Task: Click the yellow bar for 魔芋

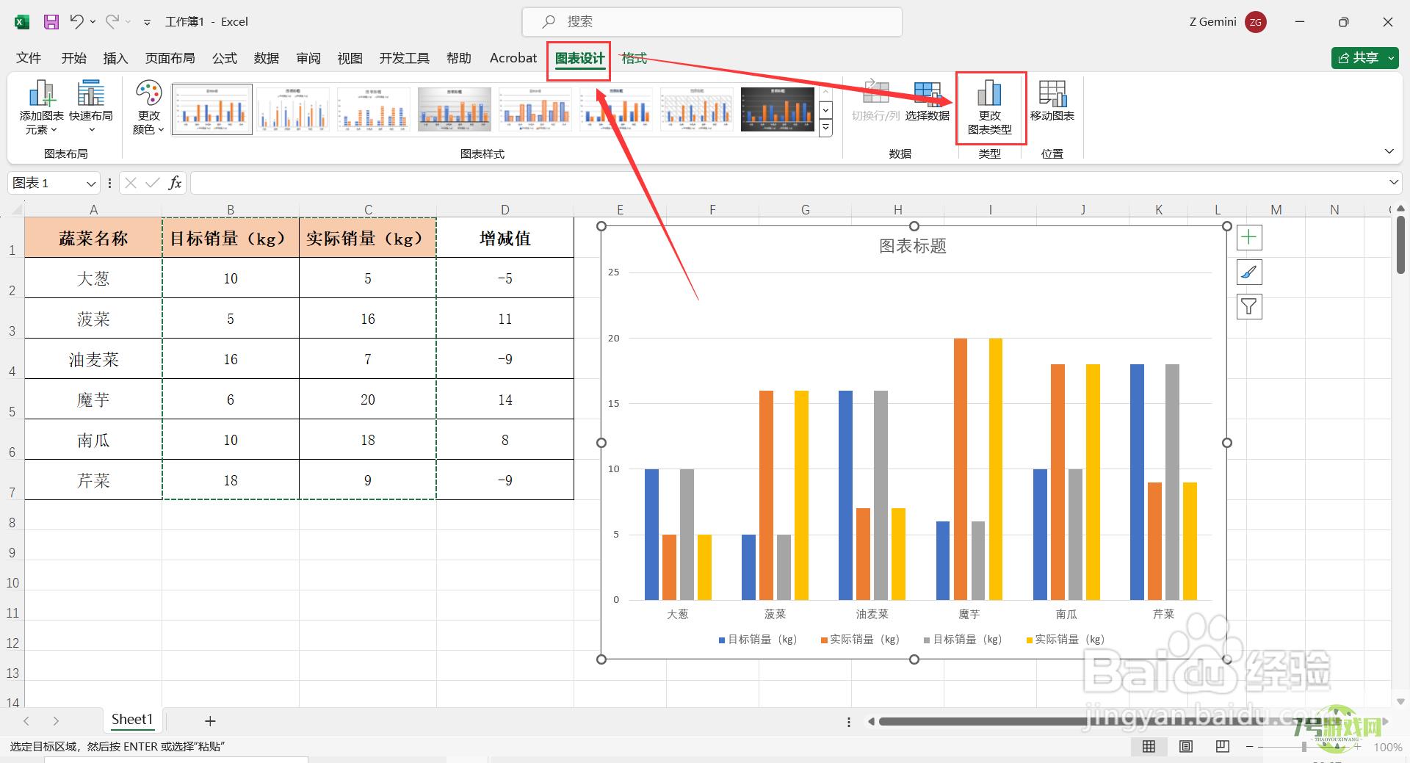Action: pos(995,469)
